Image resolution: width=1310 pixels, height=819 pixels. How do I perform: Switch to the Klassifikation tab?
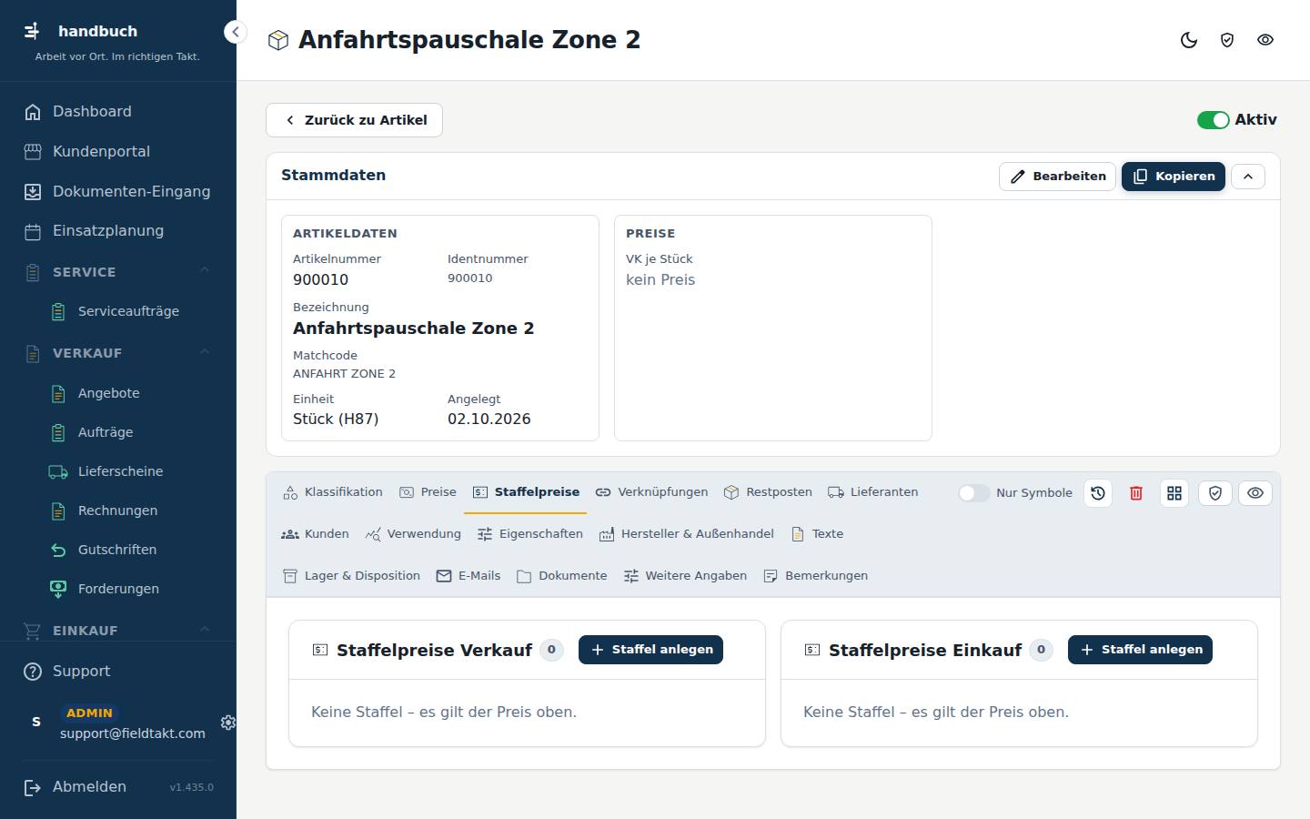pyautogui.click(x=333, y=492)
